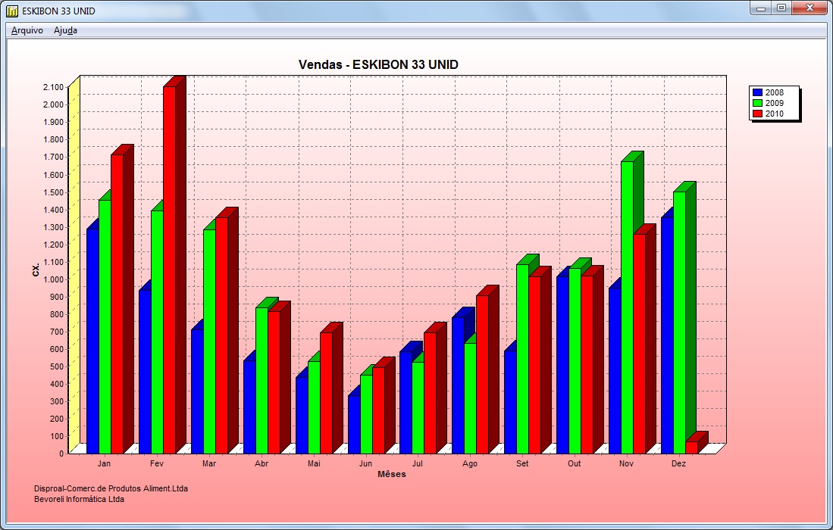Select the blue 2008 bar for Fev
Screen dimensions: 833x530
(x=145, y=372)
